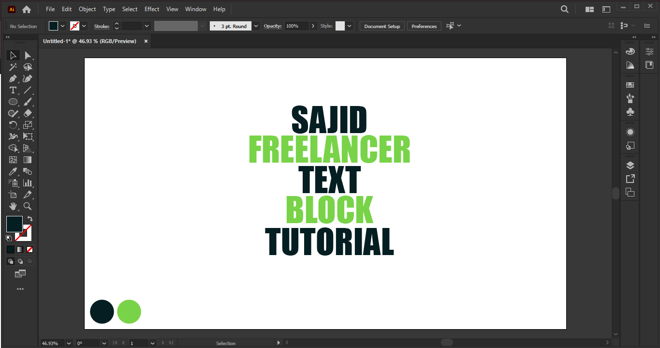Swap fill and stroke colors
This screenshot has width=660, height=348.
(30, 219)
